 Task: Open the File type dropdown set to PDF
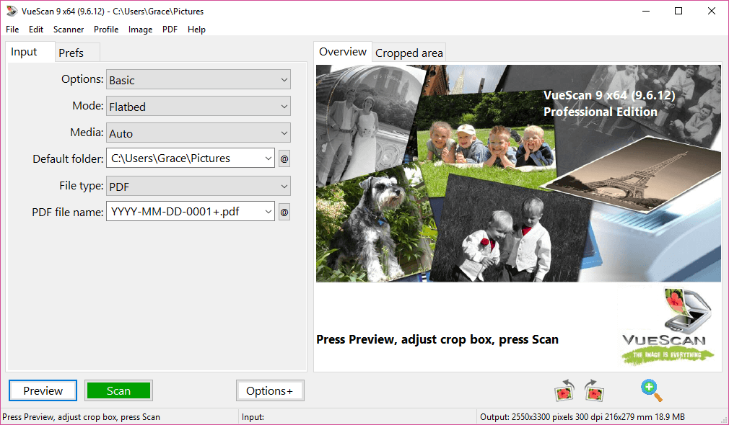click(x=198, y=186)
